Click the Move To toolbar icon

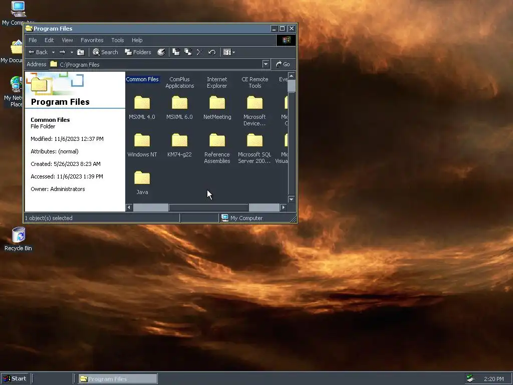[176, 52]
